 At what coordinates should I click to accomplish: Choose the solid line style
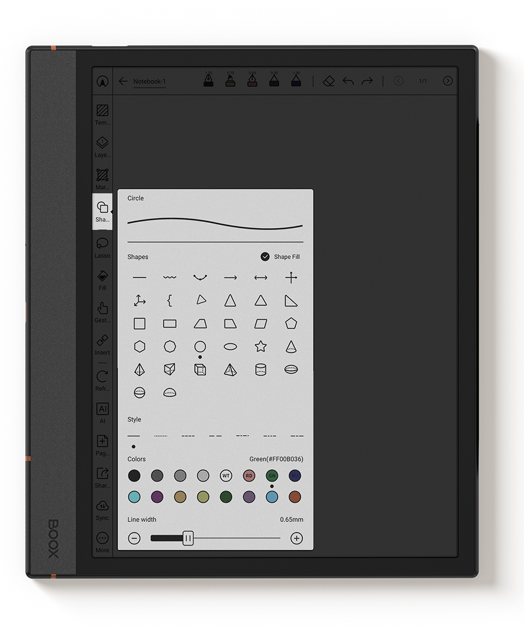point(134,436)
